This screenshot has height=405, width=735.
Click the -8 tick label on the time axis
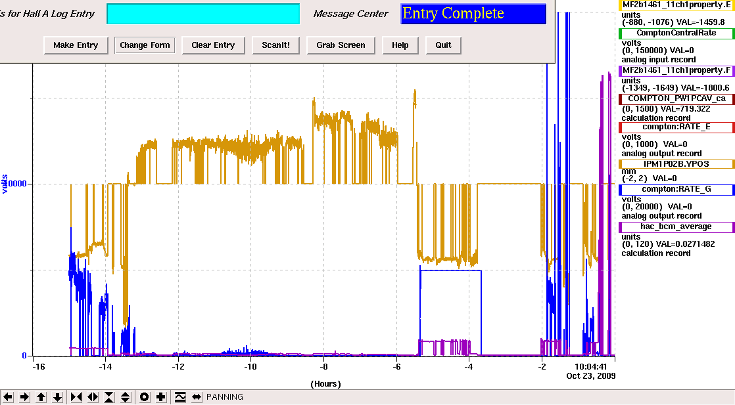(323, 367)
